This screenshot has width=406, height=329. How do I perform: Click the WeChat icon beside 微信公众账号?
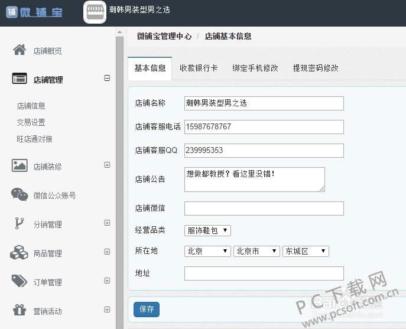tap(20, 195)
